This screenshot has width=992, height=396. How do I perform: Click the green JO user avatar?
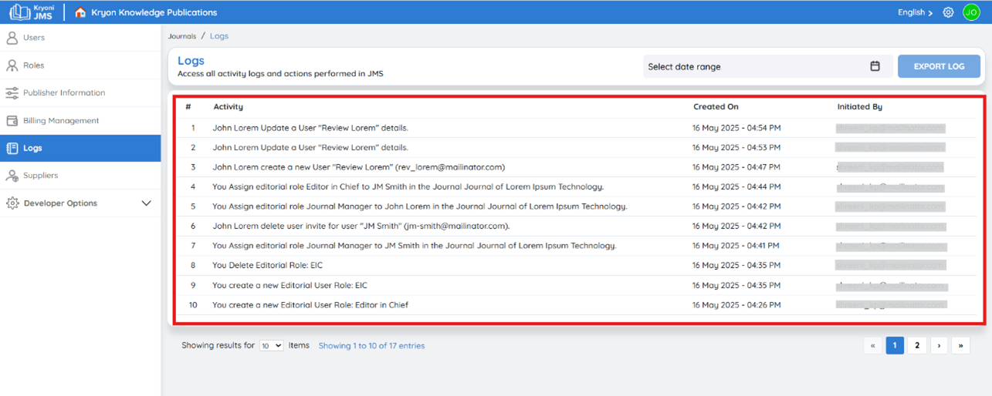click(x=971, y=12)
